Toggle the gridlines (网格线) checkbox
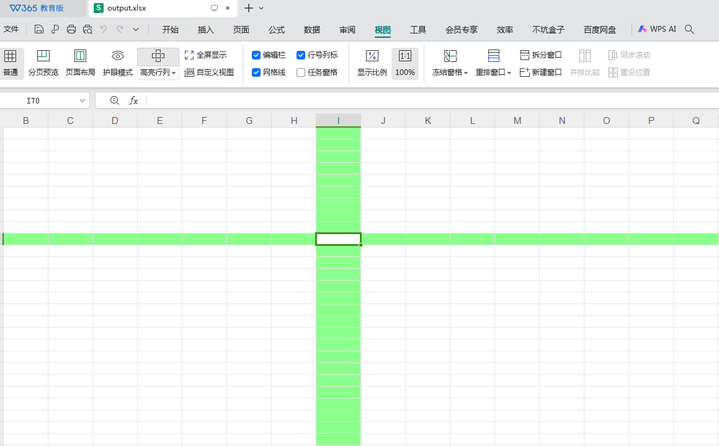Screen dimensions: 719x446 coord(256,72)
